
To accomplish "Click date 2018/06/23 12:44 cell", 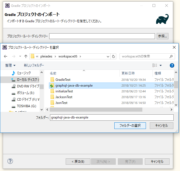I will (x=134, y=91).
